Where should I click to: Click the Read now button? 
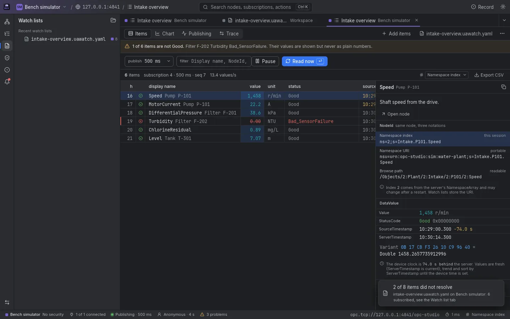(305, 61)
